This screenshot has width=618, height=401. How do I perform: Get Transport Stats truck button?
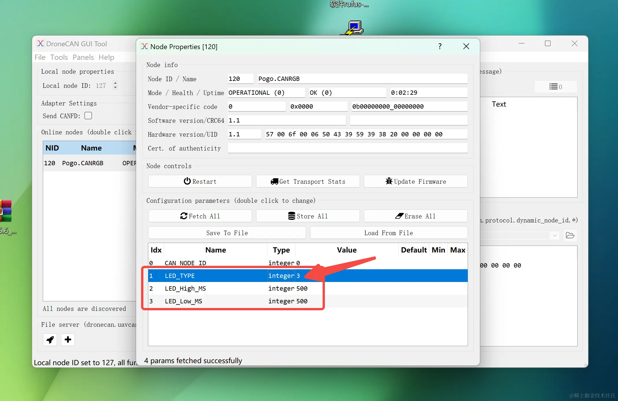pyautogui.click(x=308, y=181)
